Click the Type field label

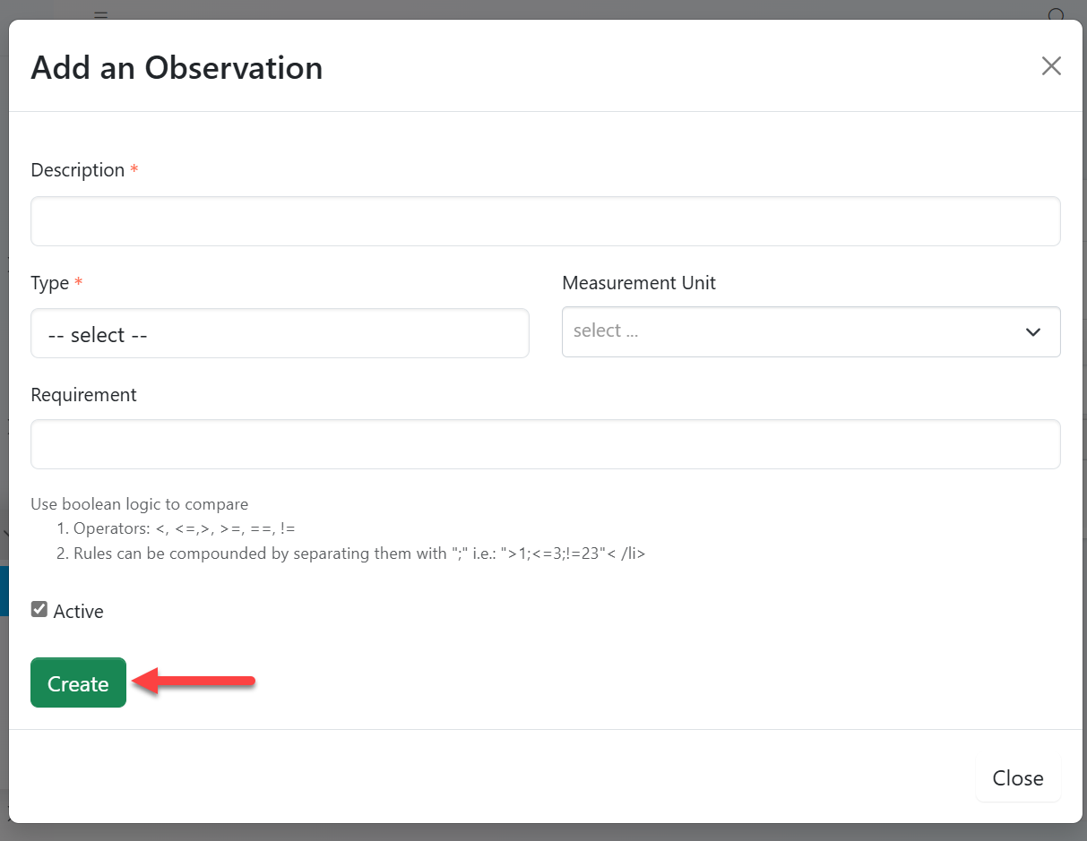tap(50, 283)
